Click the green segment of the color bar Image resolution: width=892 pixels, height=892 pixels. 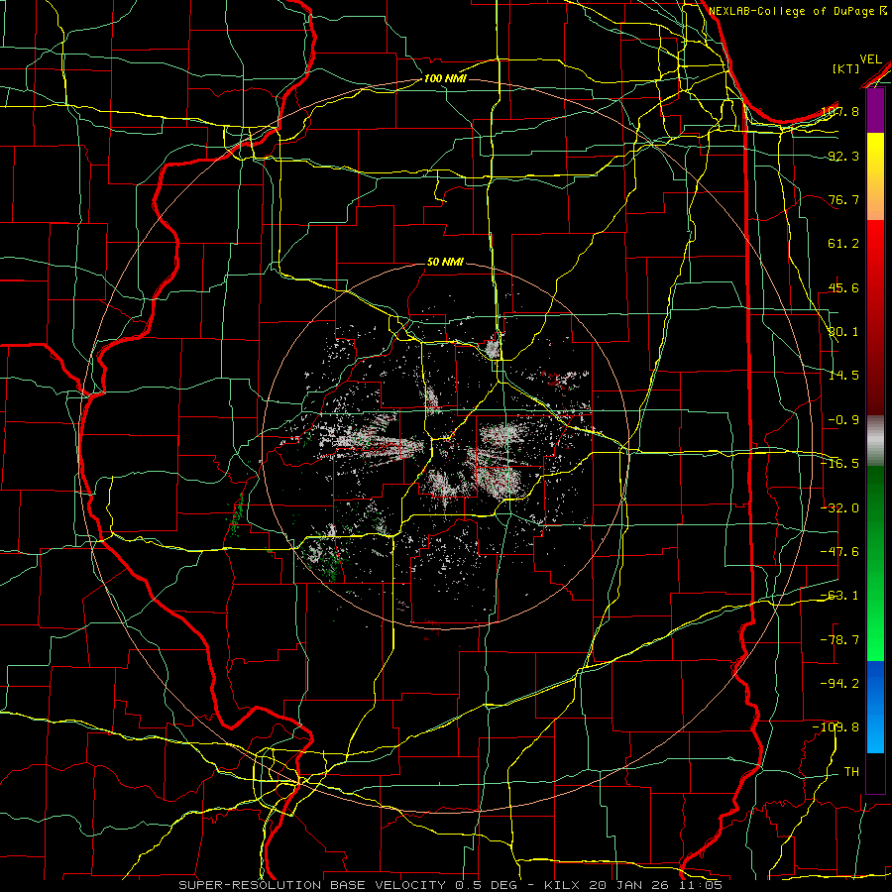pos(875,563)
